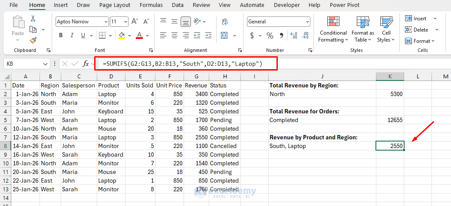
Task: Click the Insert cells button
Action: pos(416,18)
